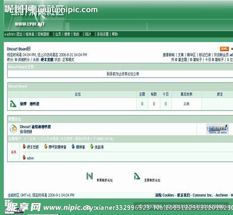This screenshot has width=233, height=215.
Task: Open 会员 in the navigation bar
Action: coord(58,34)
